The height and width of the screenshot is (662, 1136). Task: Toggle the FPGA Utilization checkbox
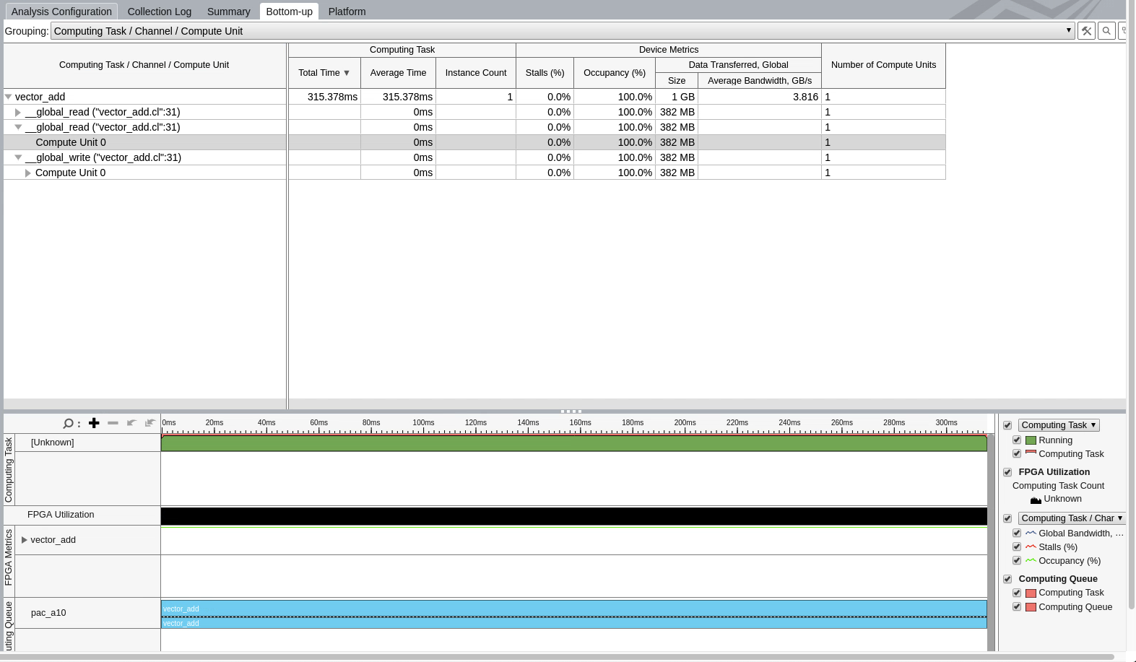[x=1007, y=472]
